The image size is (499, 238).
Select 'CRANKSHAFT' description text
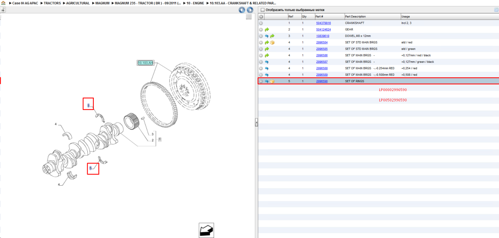[x=353, y=23]
